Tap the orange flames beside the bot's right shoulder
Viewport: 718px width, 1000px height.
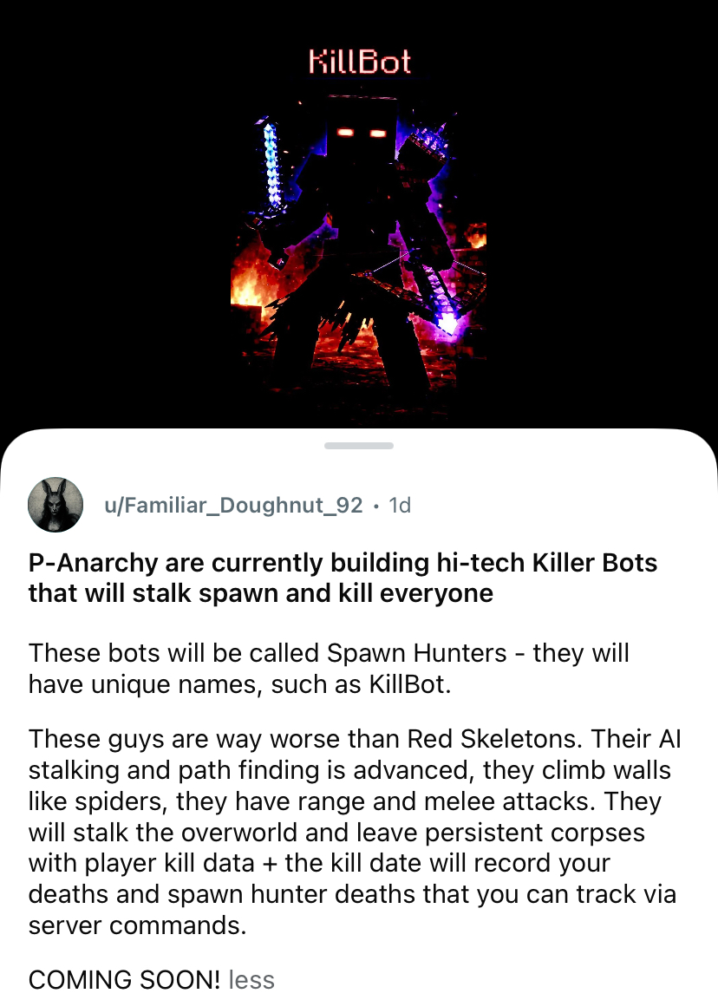click(475, 236)
